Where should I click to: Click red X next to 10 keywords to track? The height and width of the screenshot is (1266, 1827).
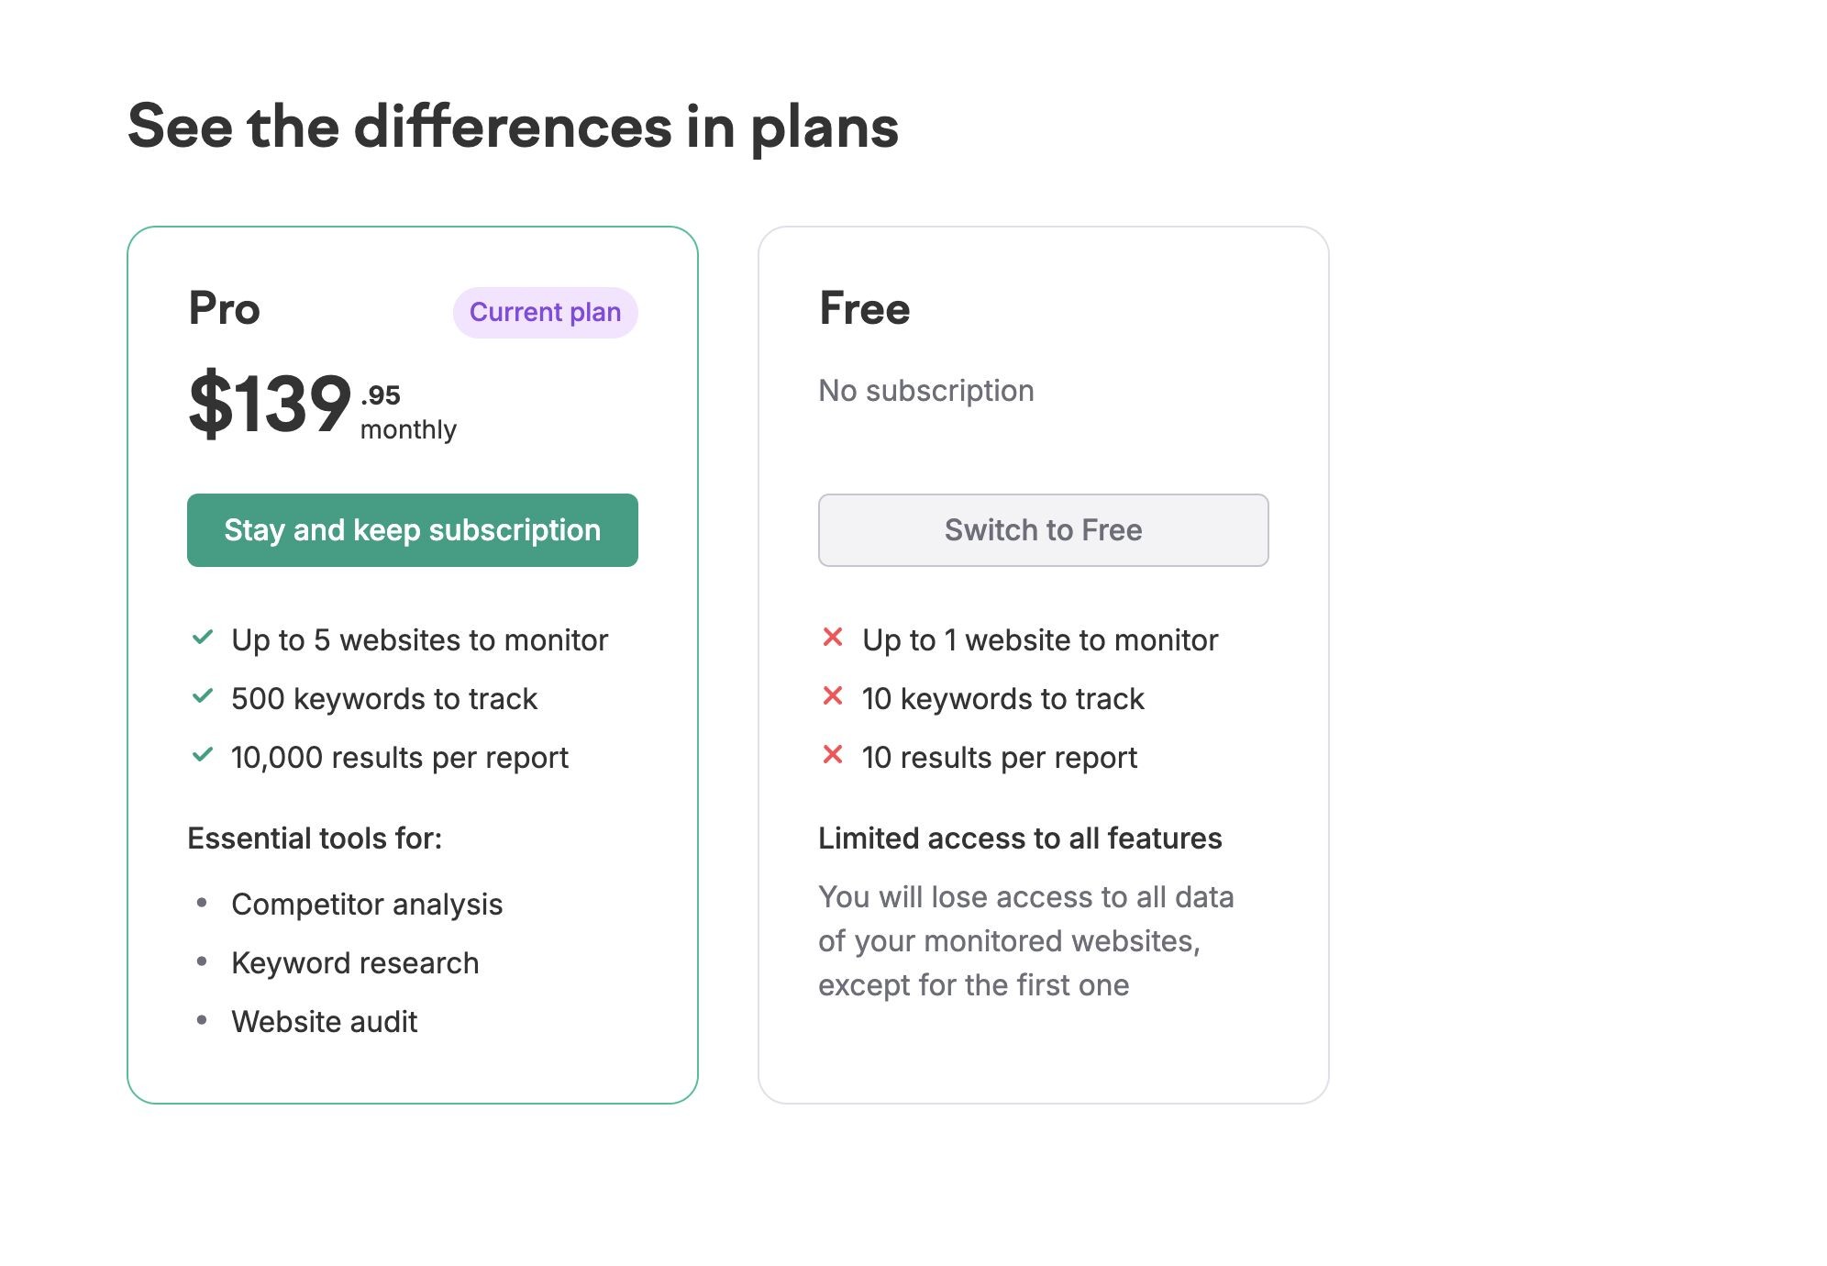click(833, 696)
